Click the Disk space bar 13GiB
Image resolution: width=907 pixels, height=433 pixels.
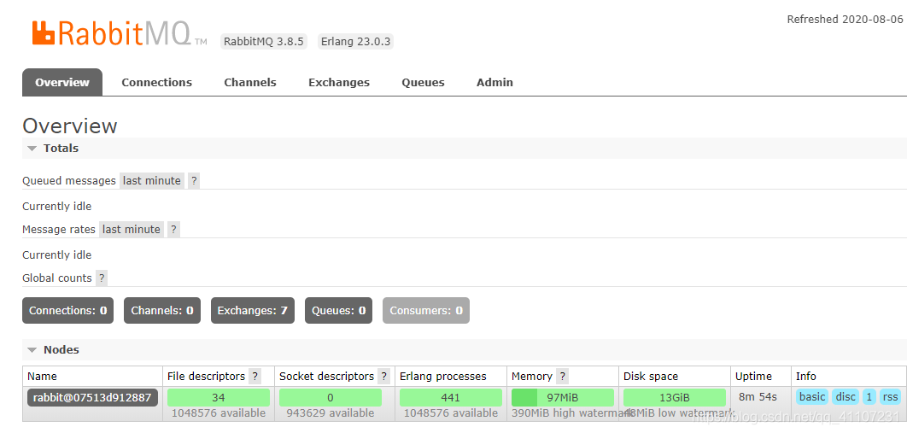click(675, 398)
